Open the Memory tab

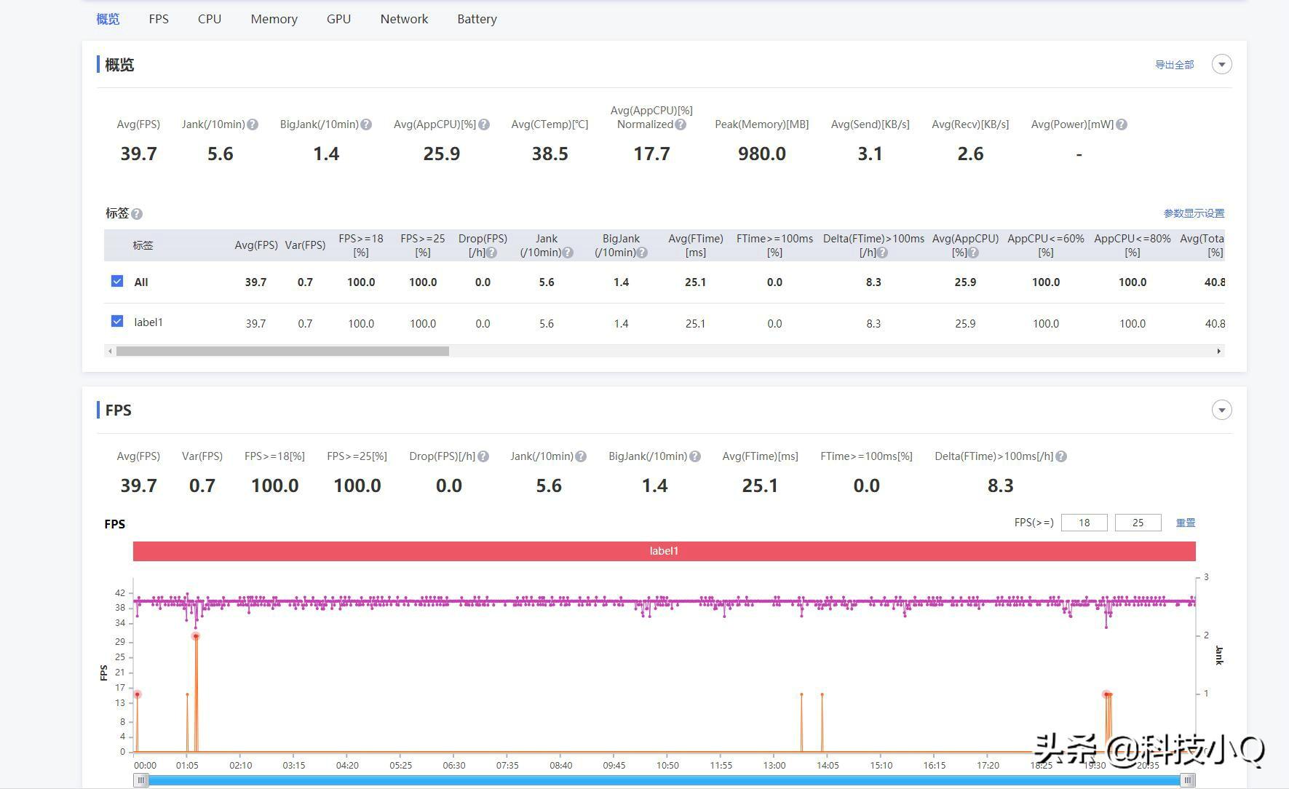tap(274, 19)
